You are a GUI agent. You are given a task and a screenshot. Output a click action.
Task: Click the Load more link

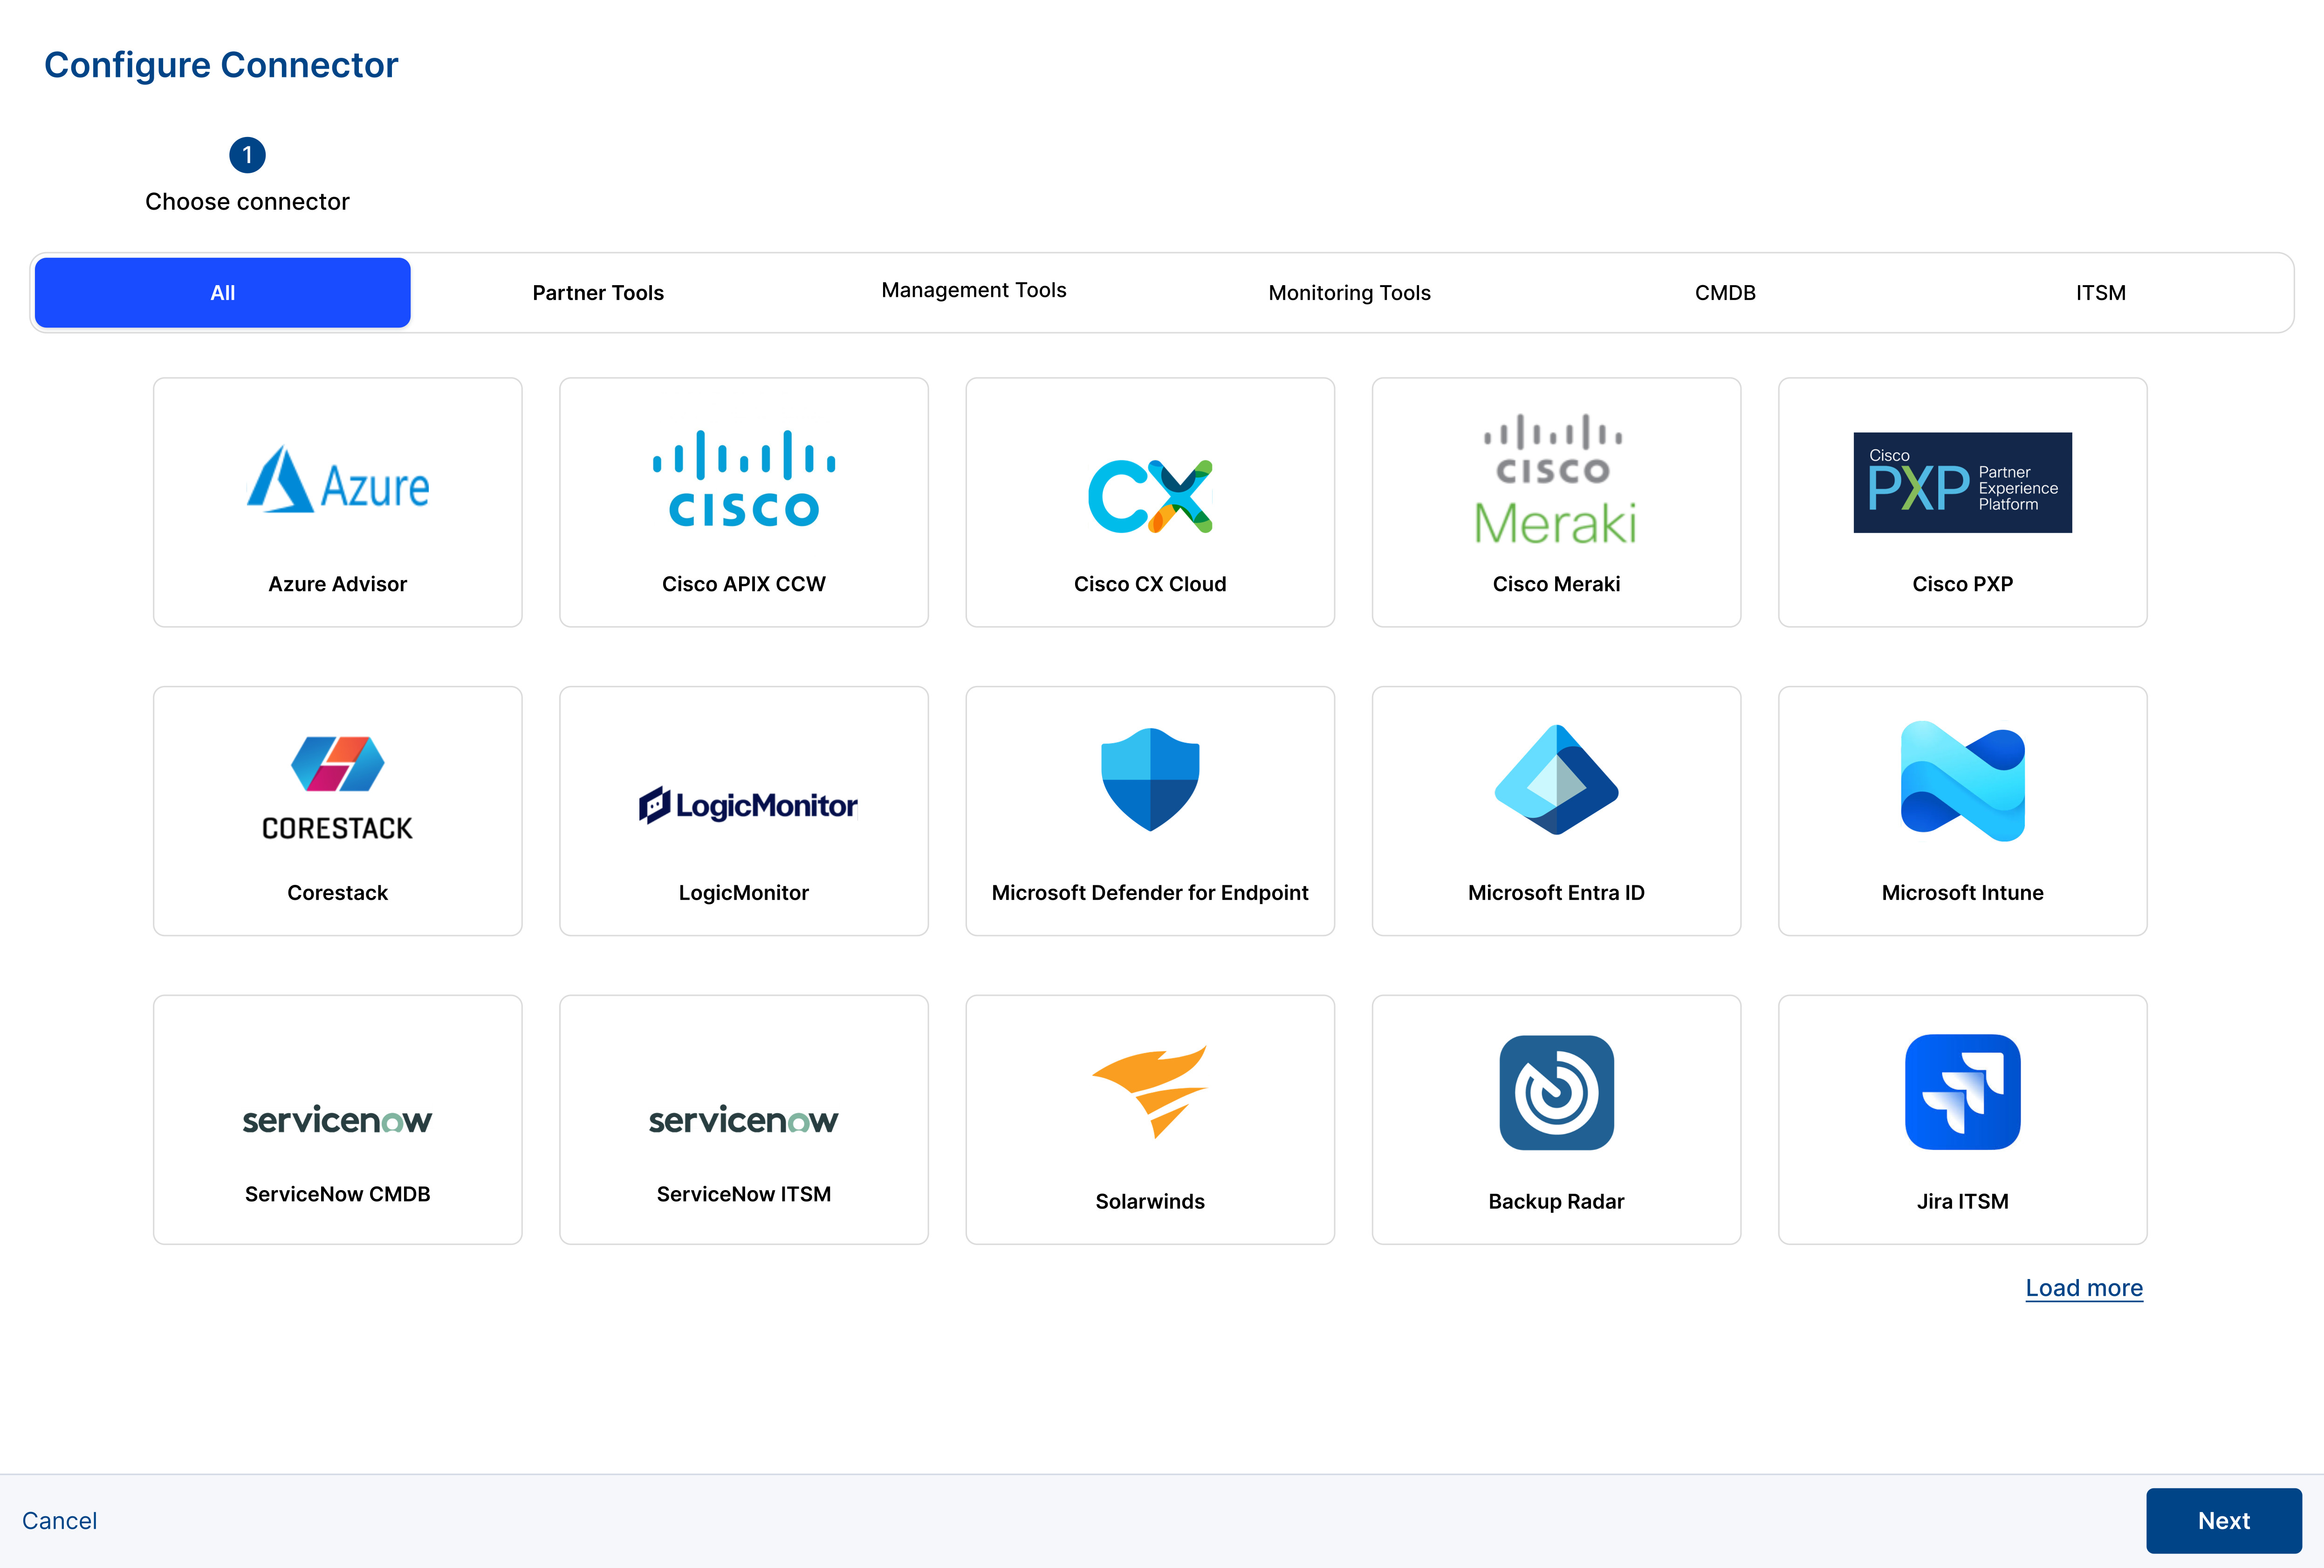[2084, 1288]
